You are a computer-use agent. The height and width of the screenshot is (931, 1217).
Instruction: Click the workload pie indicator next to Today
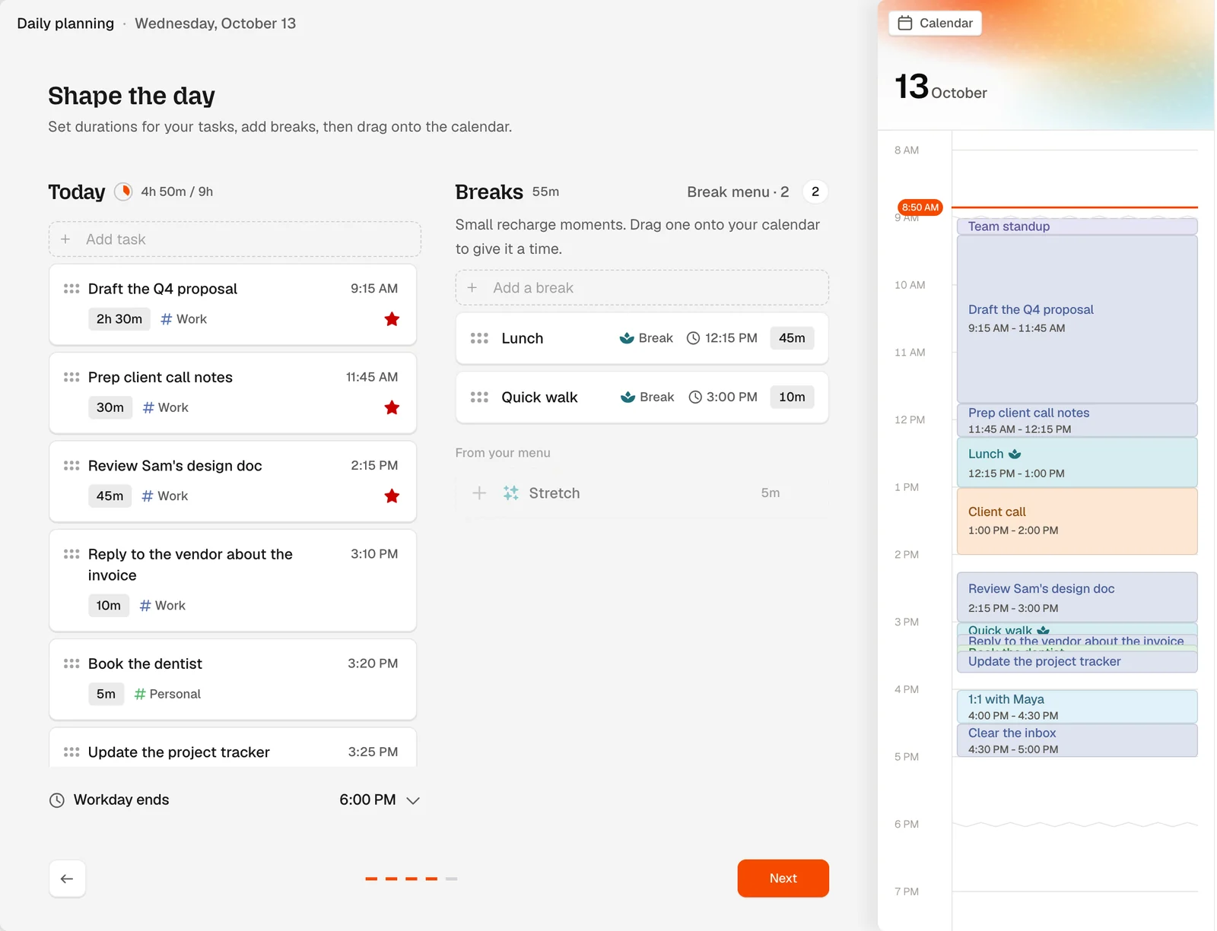123,192
